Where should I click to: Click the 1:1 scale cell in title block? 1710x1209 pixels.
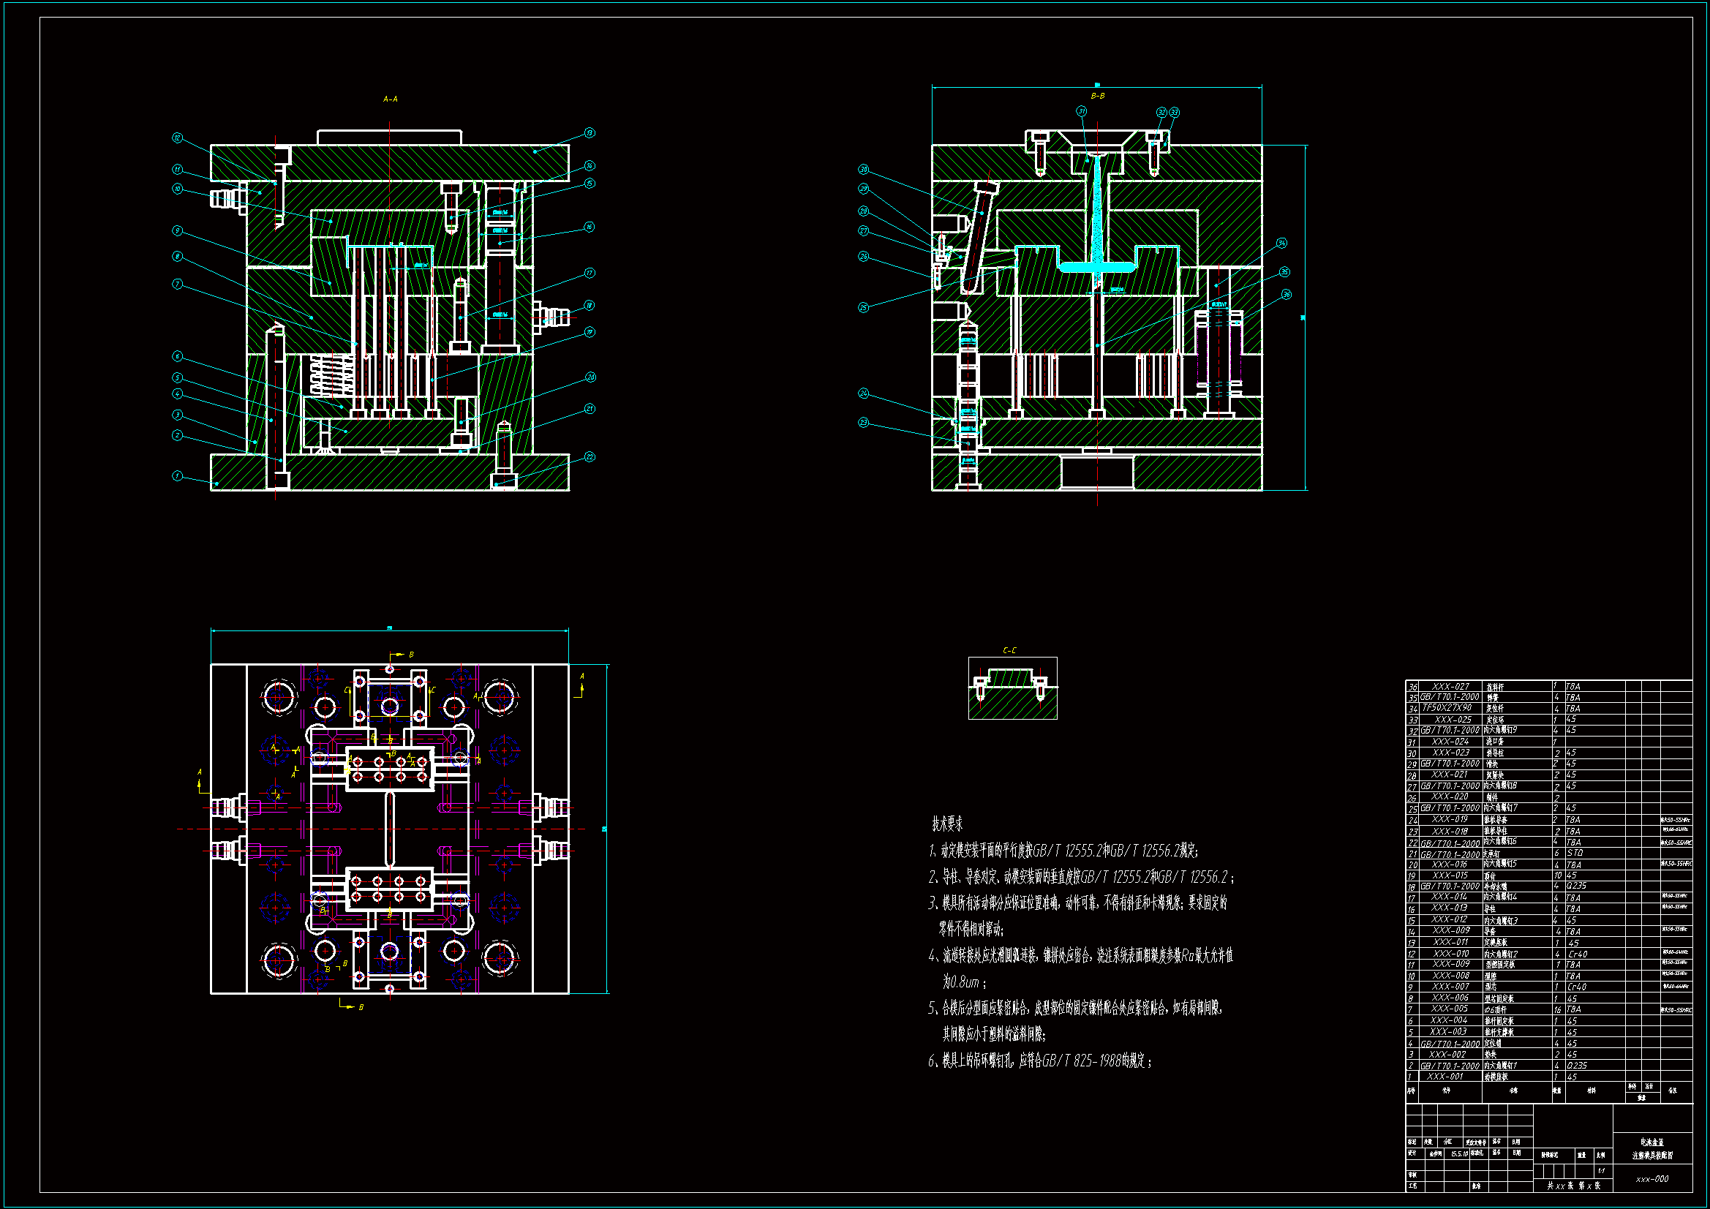pos(1601,1171)
